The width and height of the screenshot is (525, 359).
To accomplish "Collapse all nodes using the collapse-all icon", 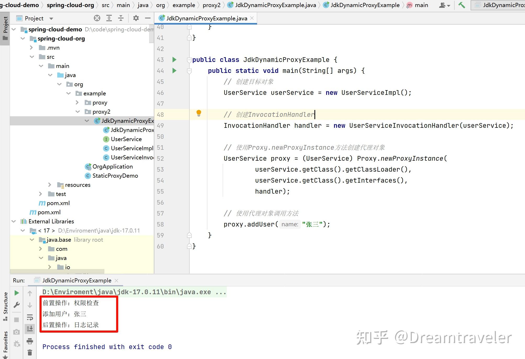I will pos(121,18).
